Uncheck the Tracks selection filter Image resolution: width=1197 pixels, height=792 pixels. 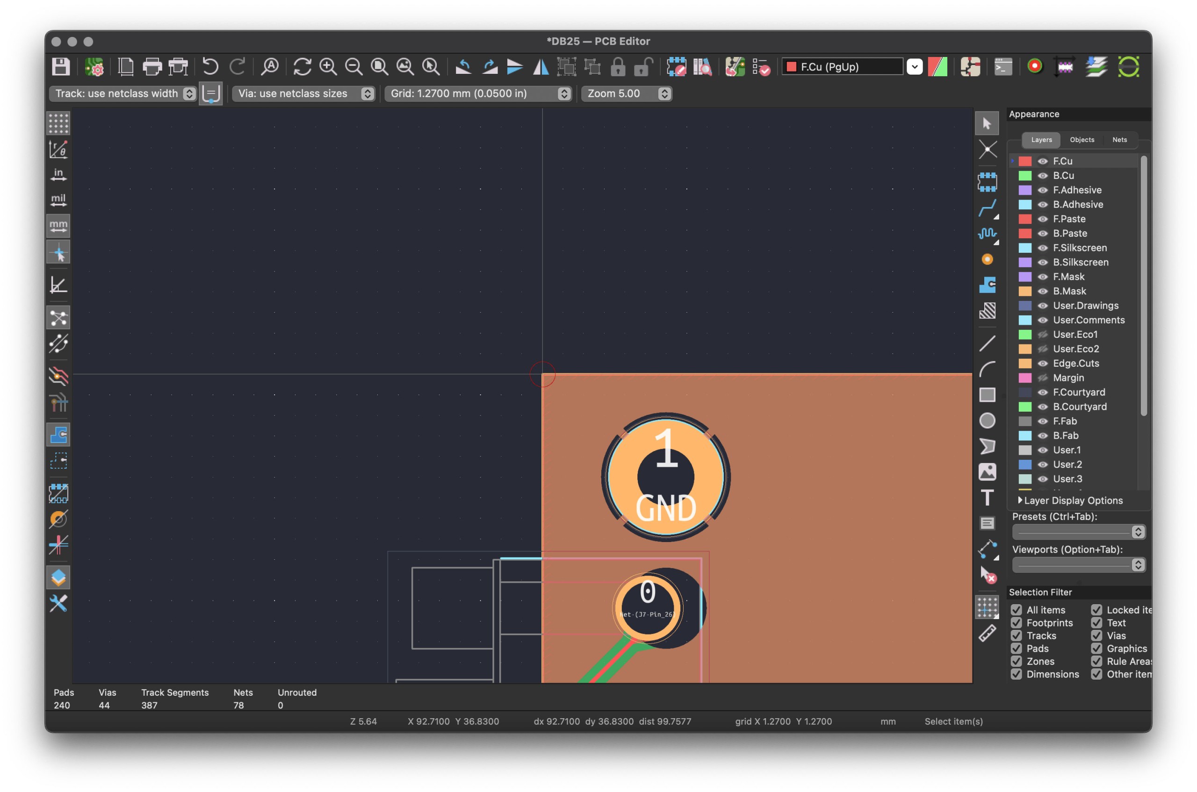tap(1016, 635)
